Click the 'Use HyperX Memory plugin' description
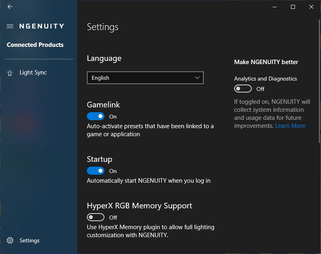The width and height of the screenshot is (321, 254). click(150, 231)
